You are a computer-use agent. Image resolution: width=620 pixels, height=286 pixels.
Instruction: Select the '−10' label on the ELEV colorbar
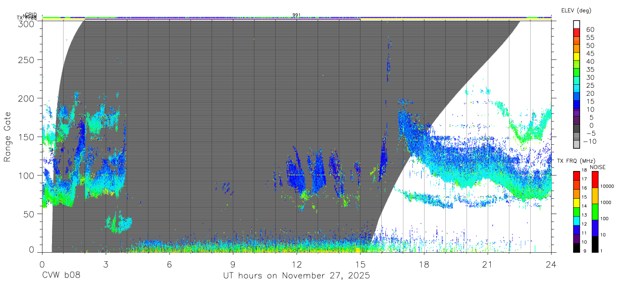tap(589, 141)
